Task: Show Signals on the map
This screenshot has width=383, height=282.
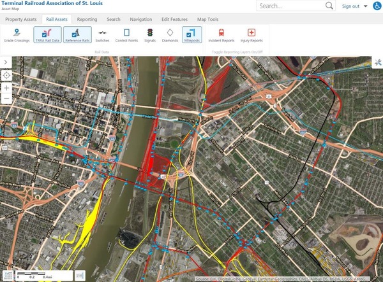Action: (x=149, y=35)
